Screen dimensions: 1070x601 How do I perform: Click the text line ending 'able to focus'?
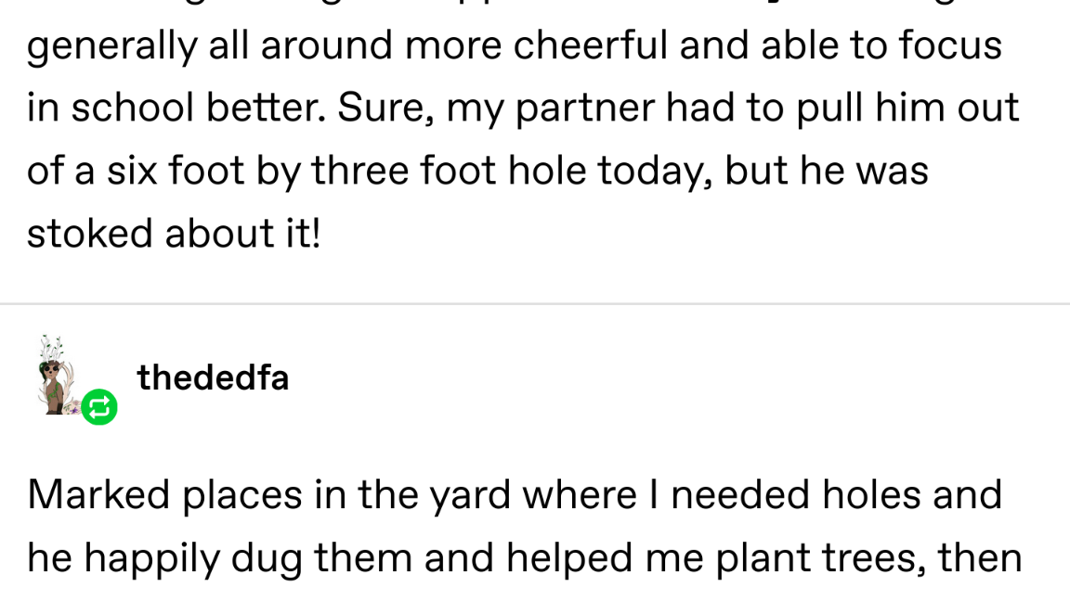[515, 45]
